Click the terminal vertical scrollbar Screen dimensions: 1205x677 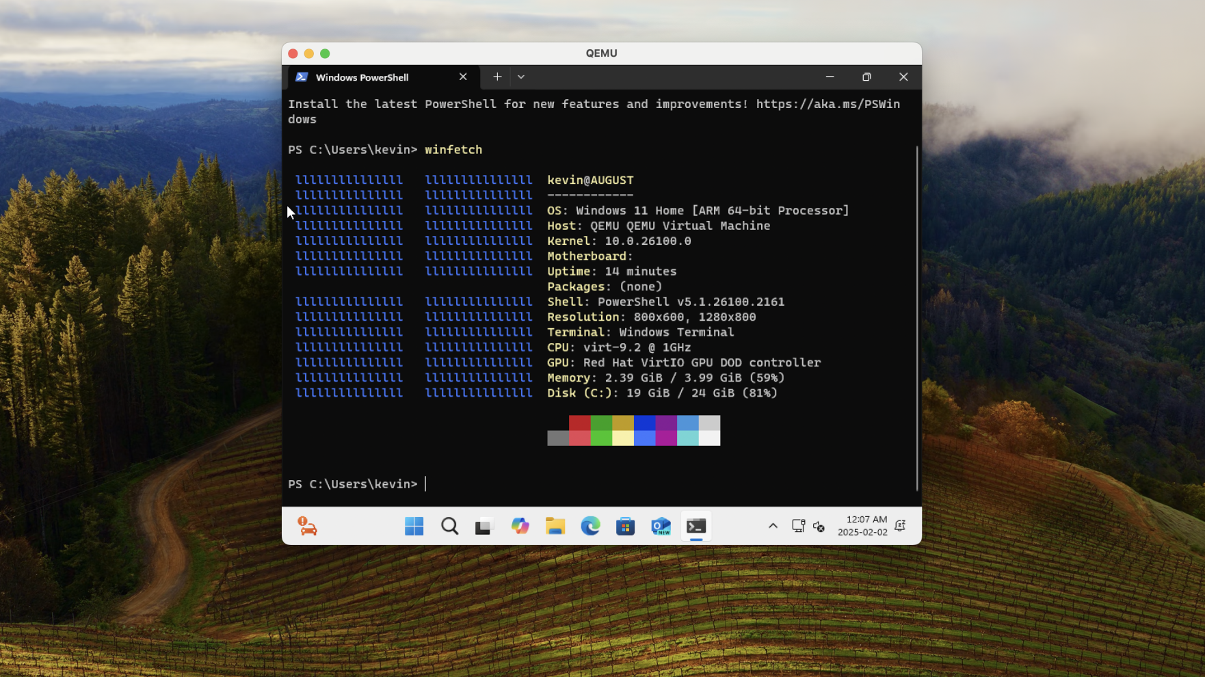pyautogui.click(x=917, y=318)
